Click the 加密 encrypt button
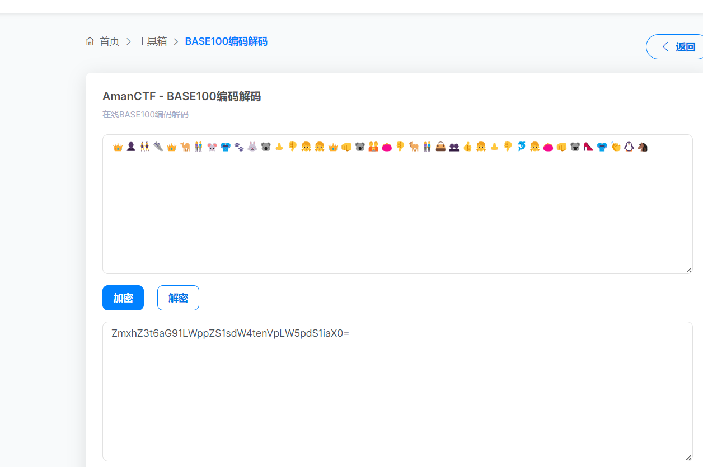This screenshot has width=703, height=467. pyautogui.click(x=123, y=298)
